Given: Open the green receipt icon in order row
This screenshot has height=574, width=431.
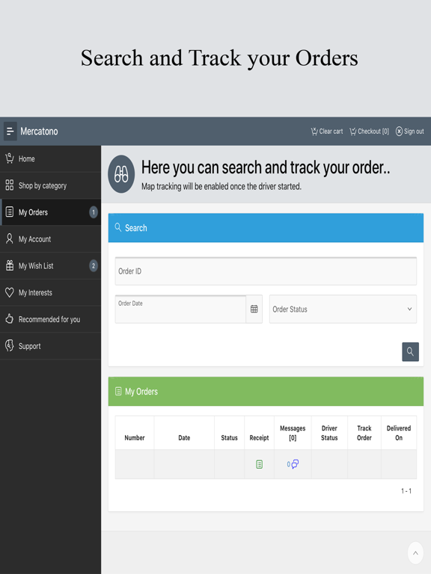Looking at the screenshot, I should click(x=259, y=465).
